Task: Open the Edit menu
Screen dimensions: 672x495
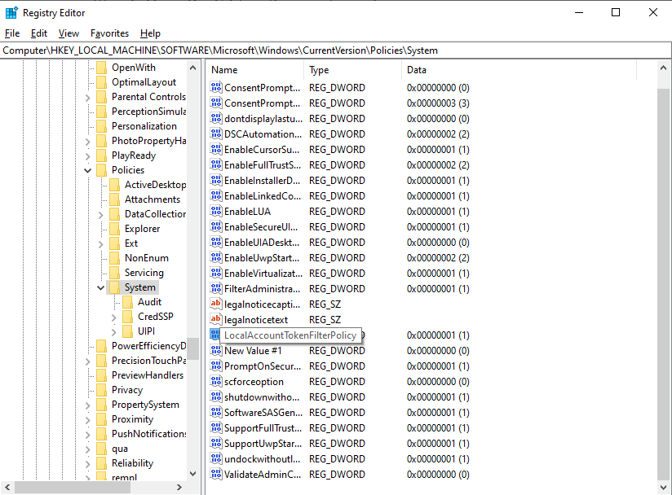Action: click(38, 33)
